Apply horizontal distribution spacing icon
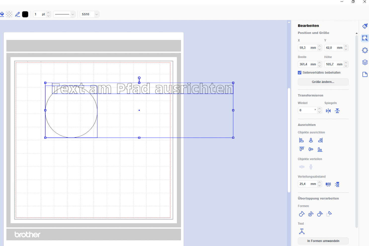This screenshot has width=369, height=246. pos(328,184)
